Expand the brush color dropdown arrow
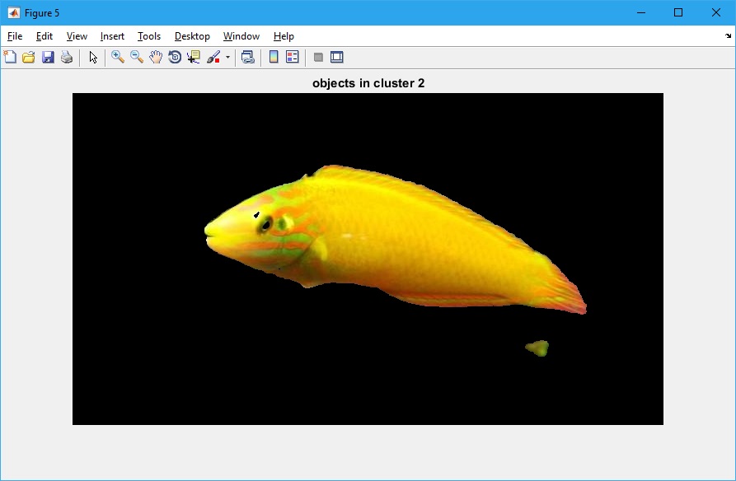 click(x=227, y=58)
